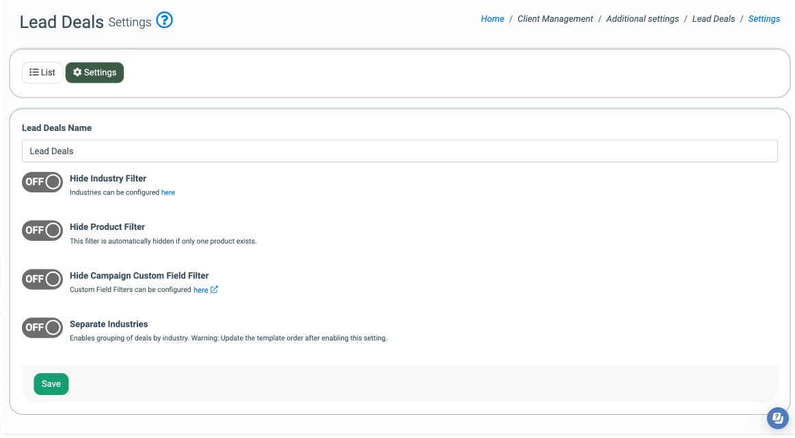Follow the 'here' link to configure industries

168,193
